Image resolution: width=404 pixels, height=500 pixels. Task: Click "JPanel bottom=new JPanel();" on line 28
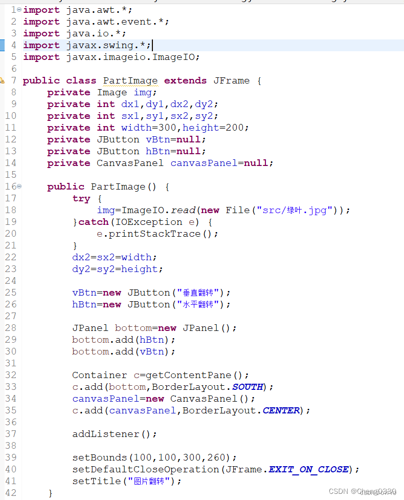[154, 328]
